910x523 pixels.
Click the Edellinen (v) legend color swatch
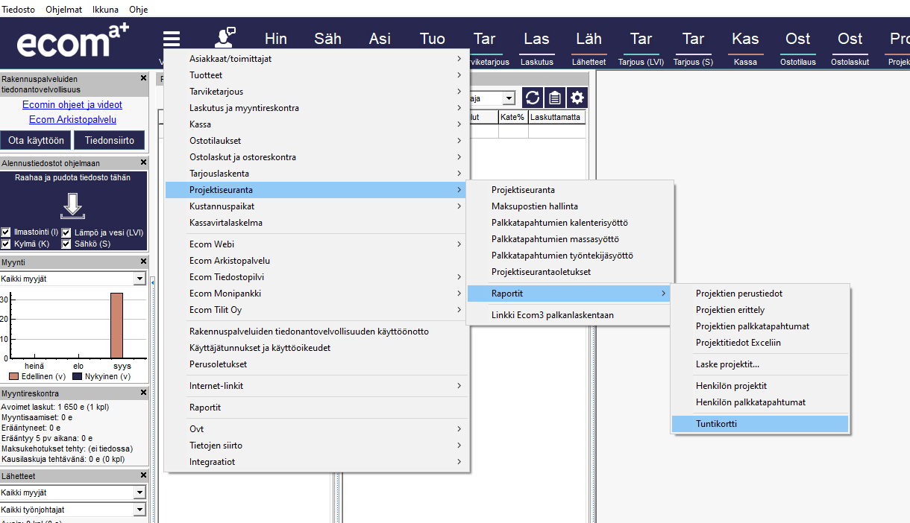(14, 377)
